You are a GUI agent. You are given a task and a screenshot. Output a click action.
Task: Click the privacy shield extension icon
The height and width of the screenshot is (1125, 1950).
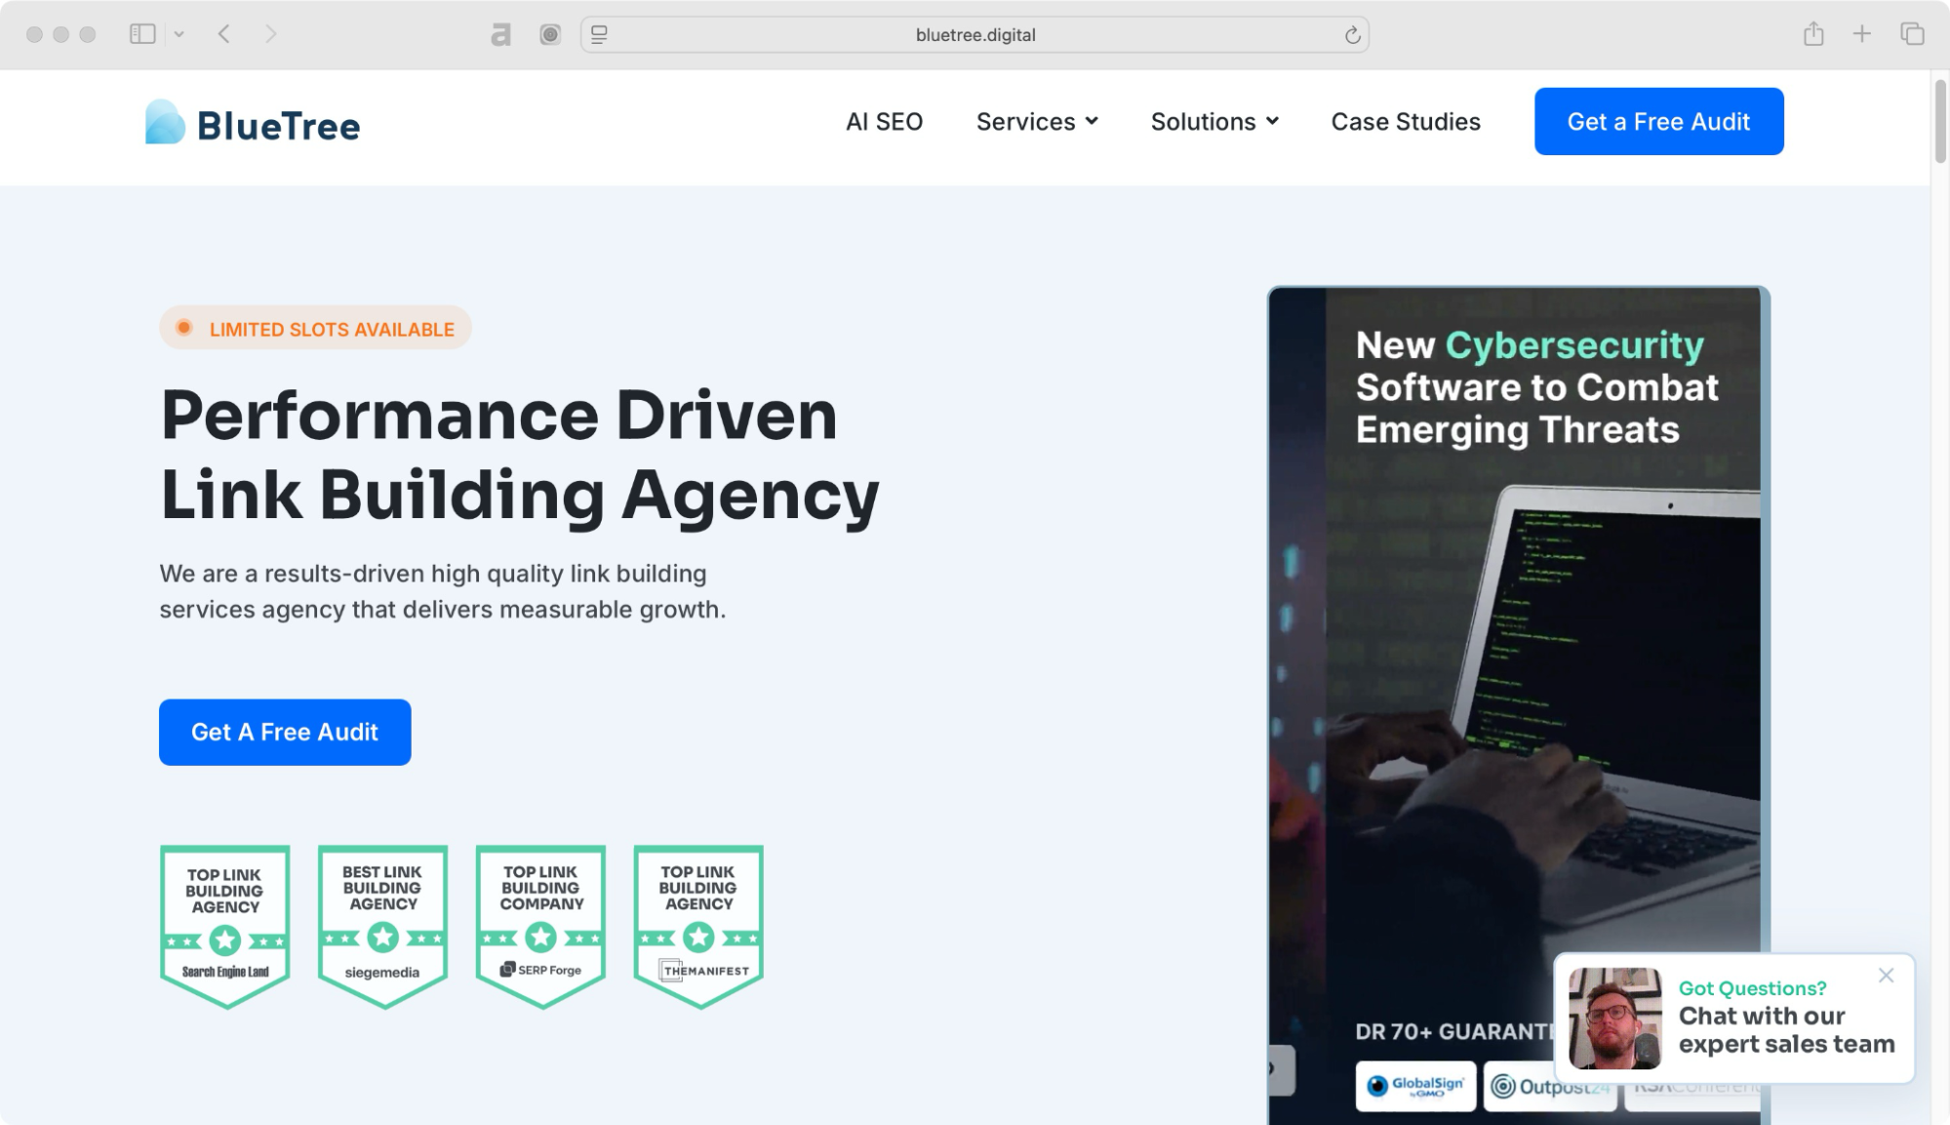pyautogui.click(x=550, y=35)
